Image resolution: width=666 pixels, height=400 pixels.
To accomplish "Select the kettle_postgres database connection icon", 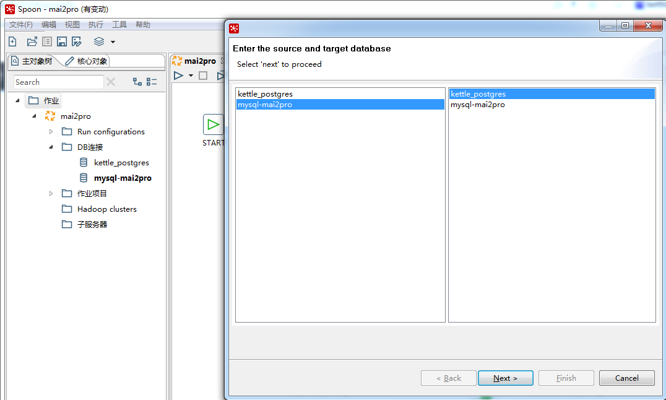I will pos(84,162).
